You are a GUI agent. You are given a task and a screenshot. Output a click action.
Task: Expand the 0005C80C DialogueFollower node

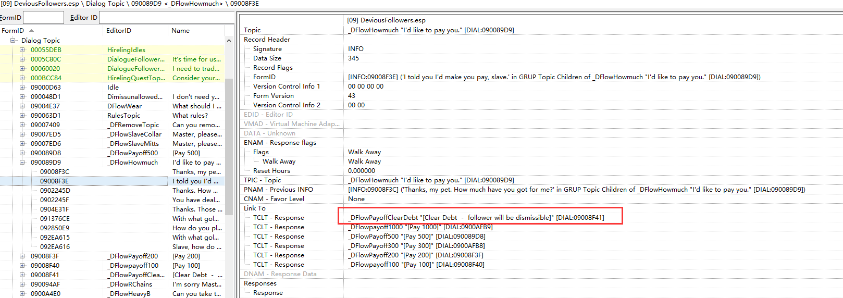[22, 59]
